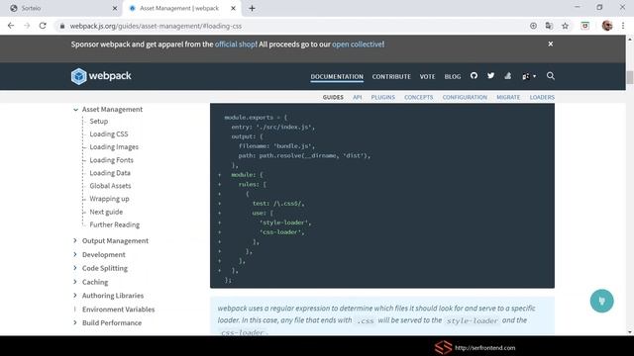Click the scrollbar down arrow
Image resolution: width=634 pixels, height=356 pixels.
click(x=630, y=332)
